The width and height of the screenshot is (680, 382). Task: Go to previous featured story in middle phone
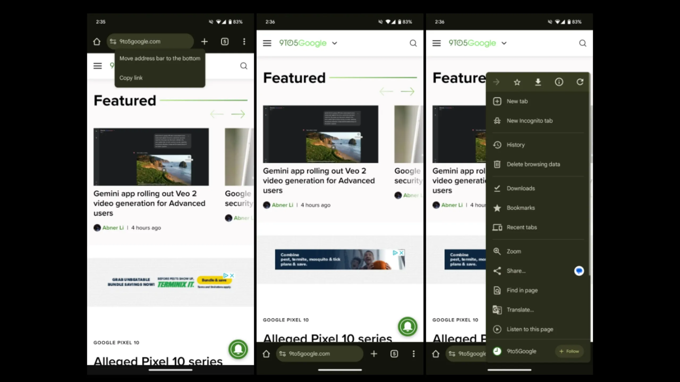click(386, 92)
